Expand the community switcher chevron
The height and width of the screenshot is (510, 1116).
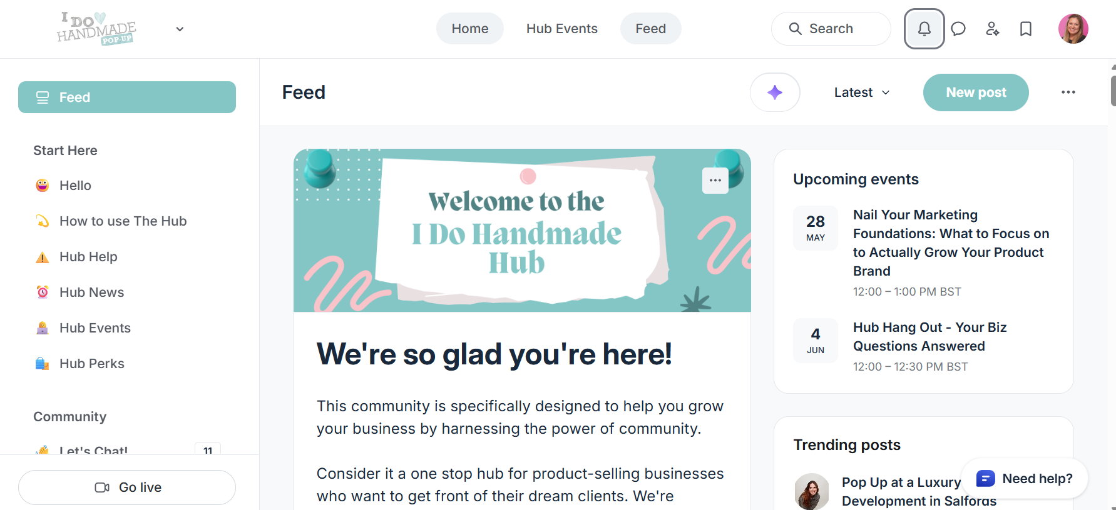click(180, 29)
